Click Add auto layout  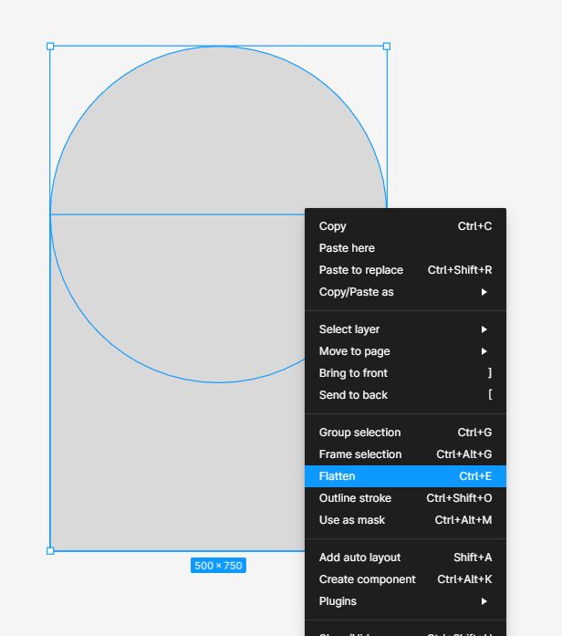click(x=405, y=558)
